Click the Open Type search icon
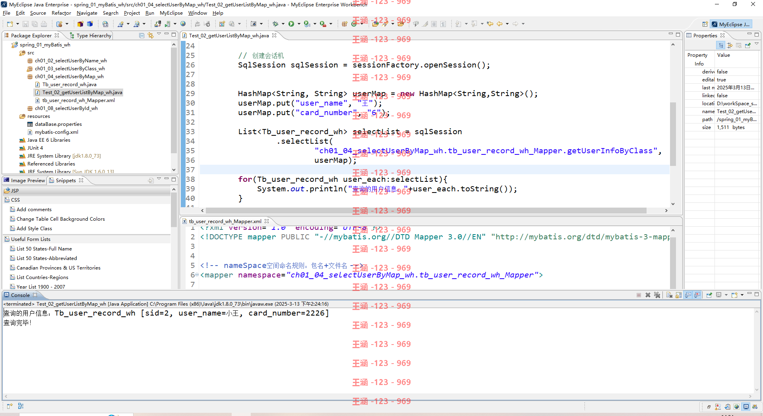The image size is (763, 416). coord(375,24)
